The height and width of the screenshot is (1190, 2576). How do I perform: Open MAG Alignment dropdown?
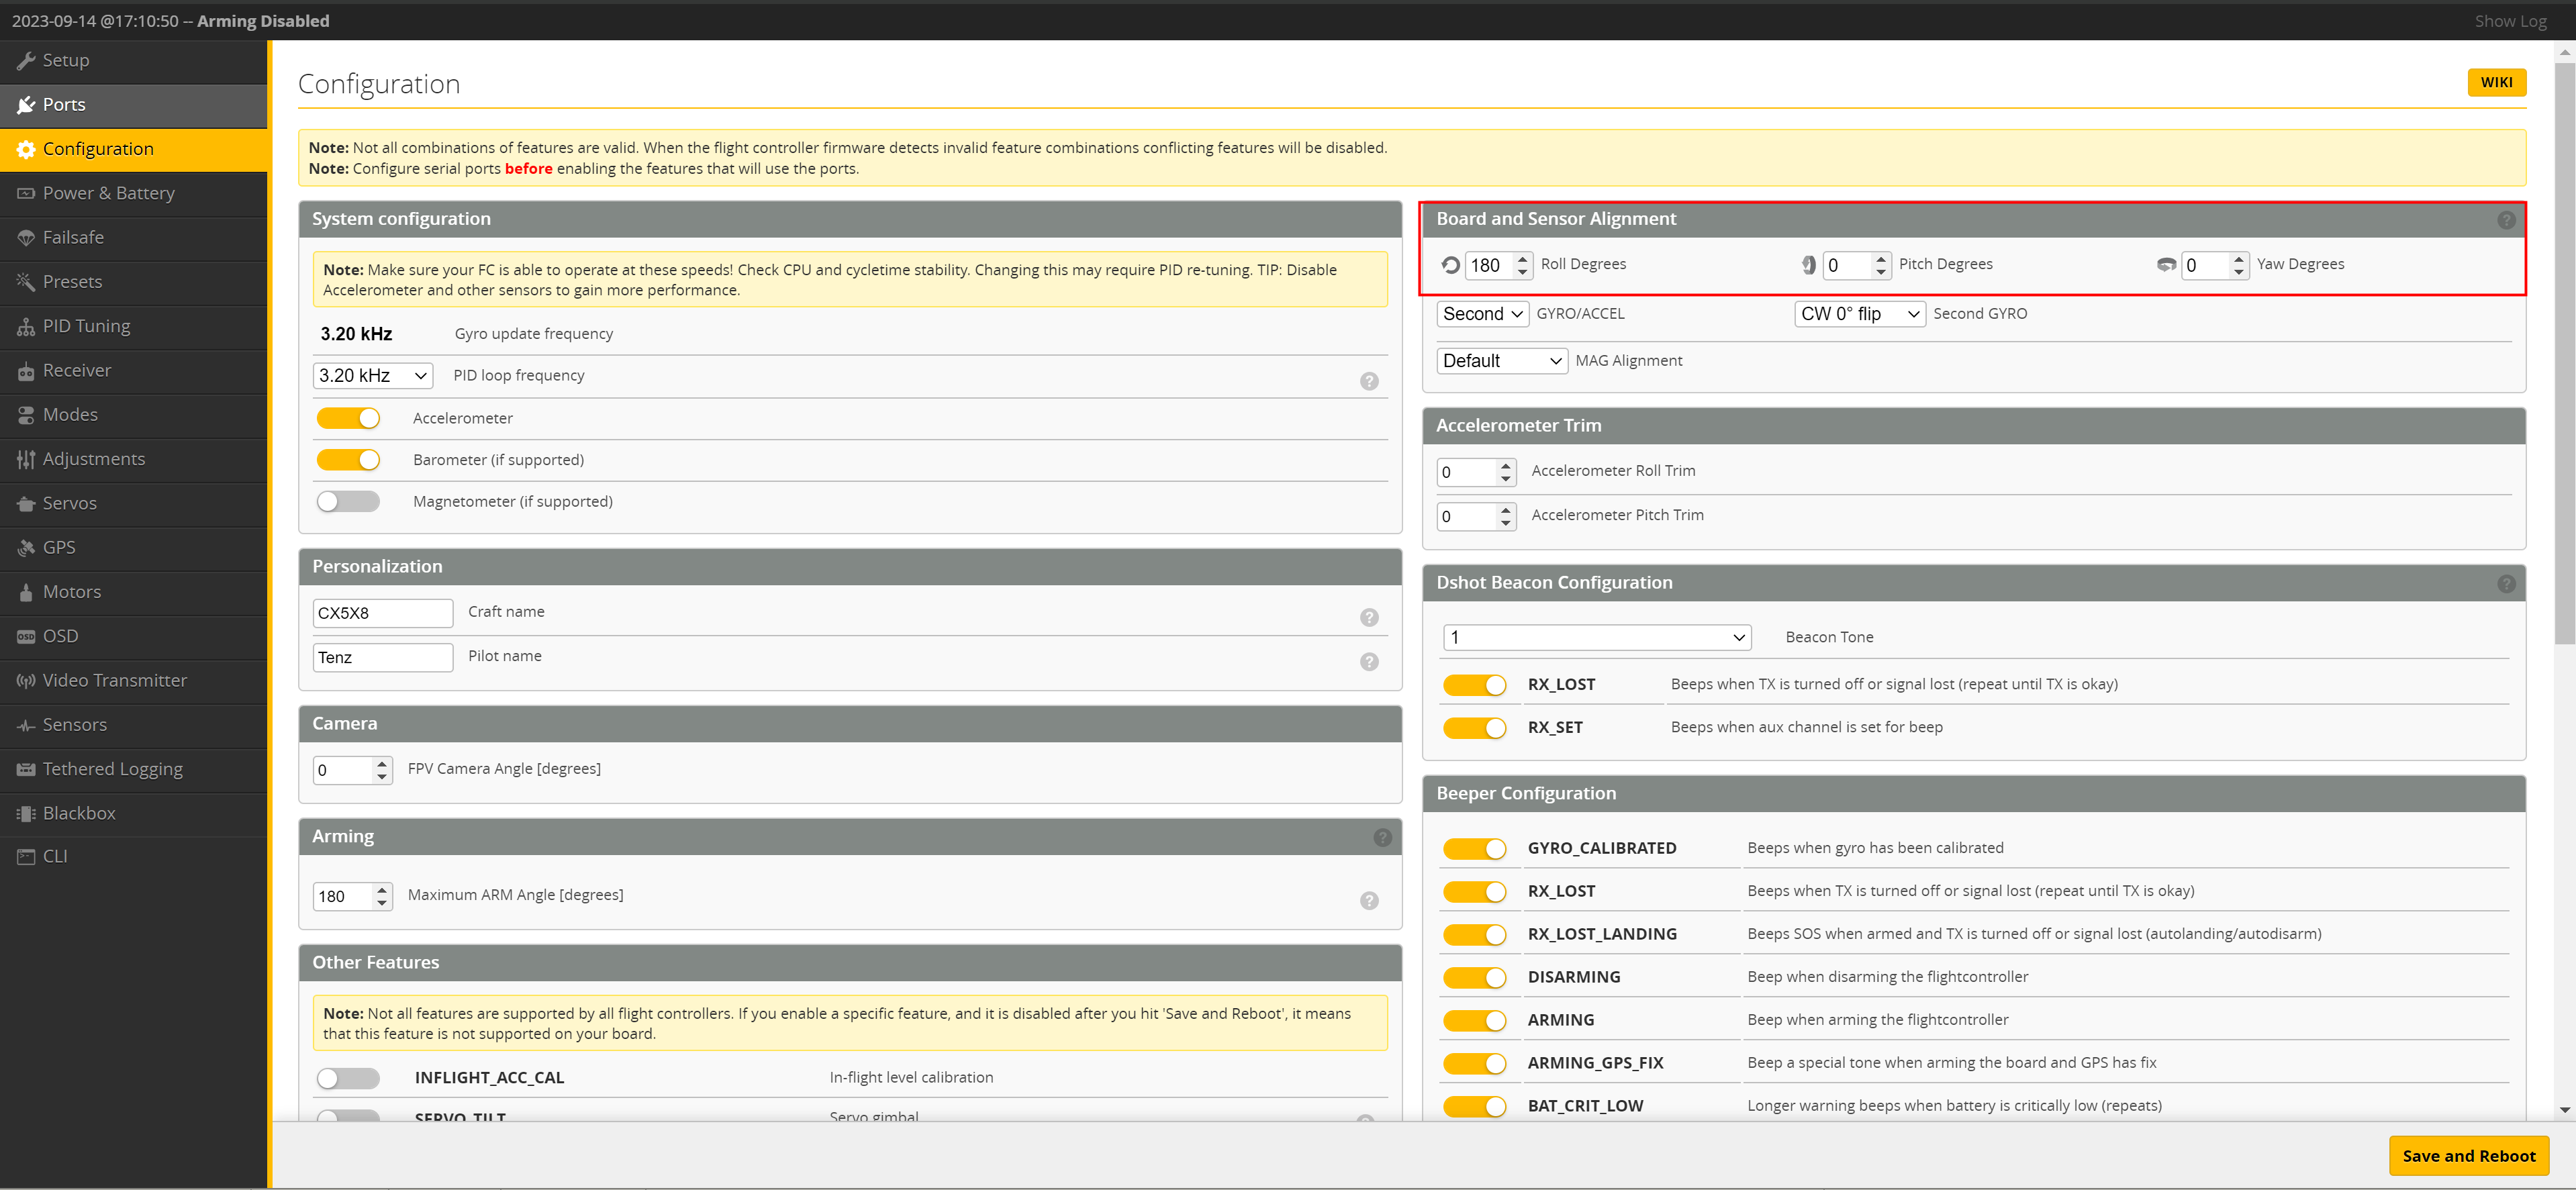[1502, 361]
